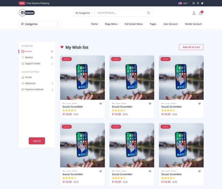Expand the All Categories search dropdown
This screenshot has width=222, height=189.
[84, 13]
